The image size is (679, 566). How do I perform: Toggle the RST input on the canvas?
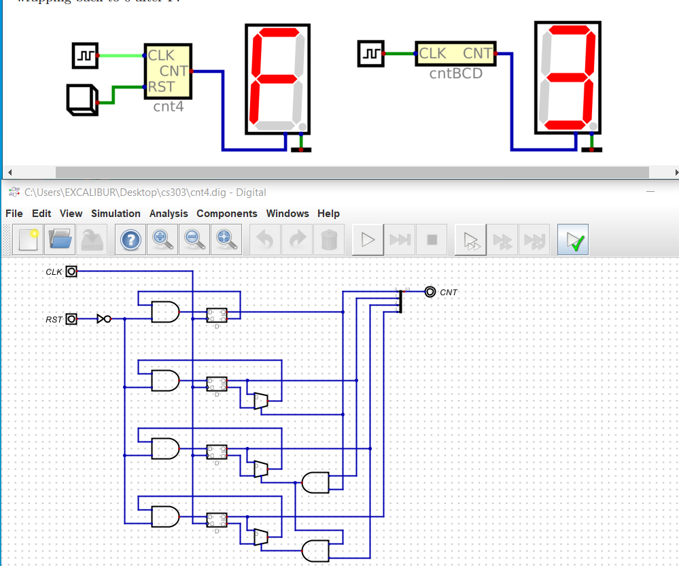pos(72,318)
